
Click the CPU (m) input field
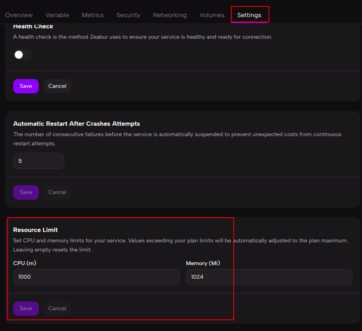[96, 277]
